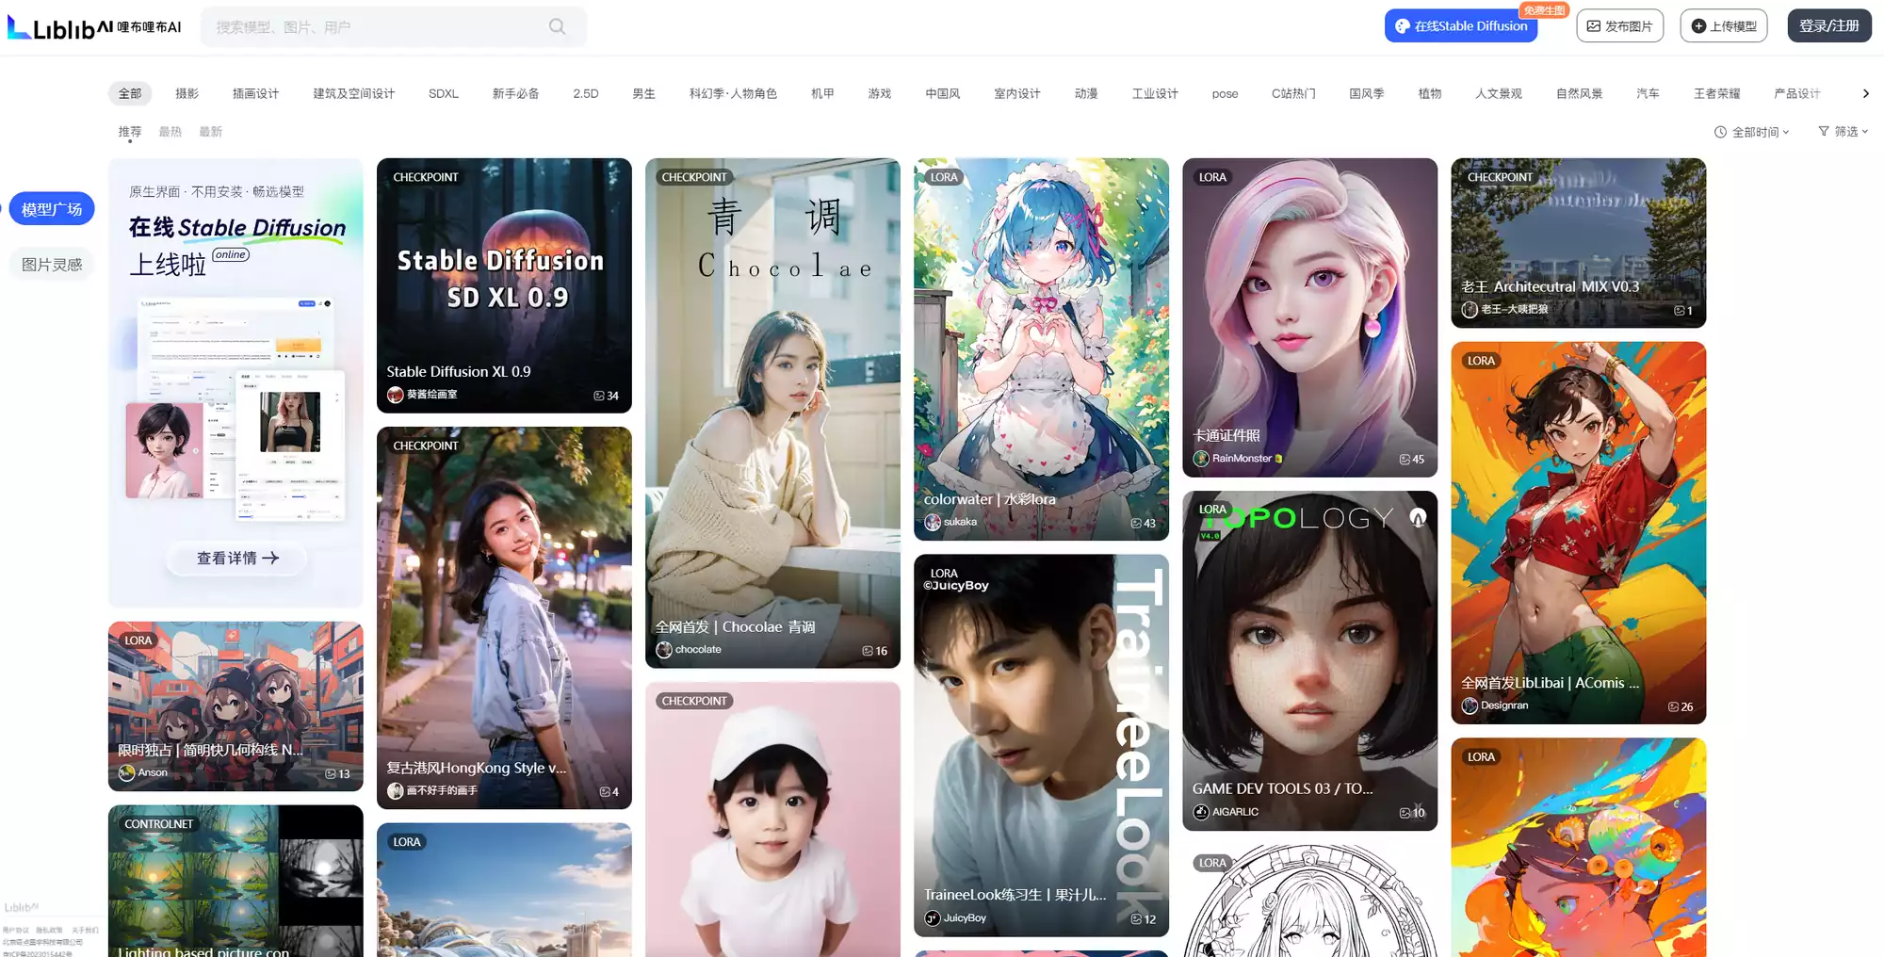The width and height of the screenshot is (1884, 957).
Task: Open the TraineeLook练习生 LoRA card
Action: (x=1041, y=745)
